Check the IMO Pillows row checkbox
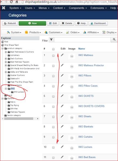This screenshot has width=118, height=161. [x=53, y=76]
